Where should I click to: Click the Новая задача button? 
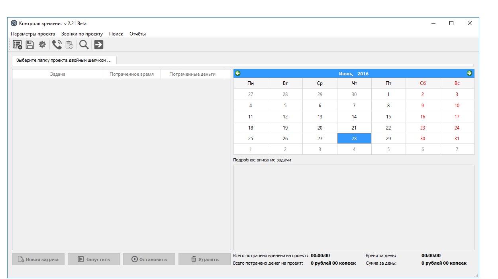click(x=38, y=259)
